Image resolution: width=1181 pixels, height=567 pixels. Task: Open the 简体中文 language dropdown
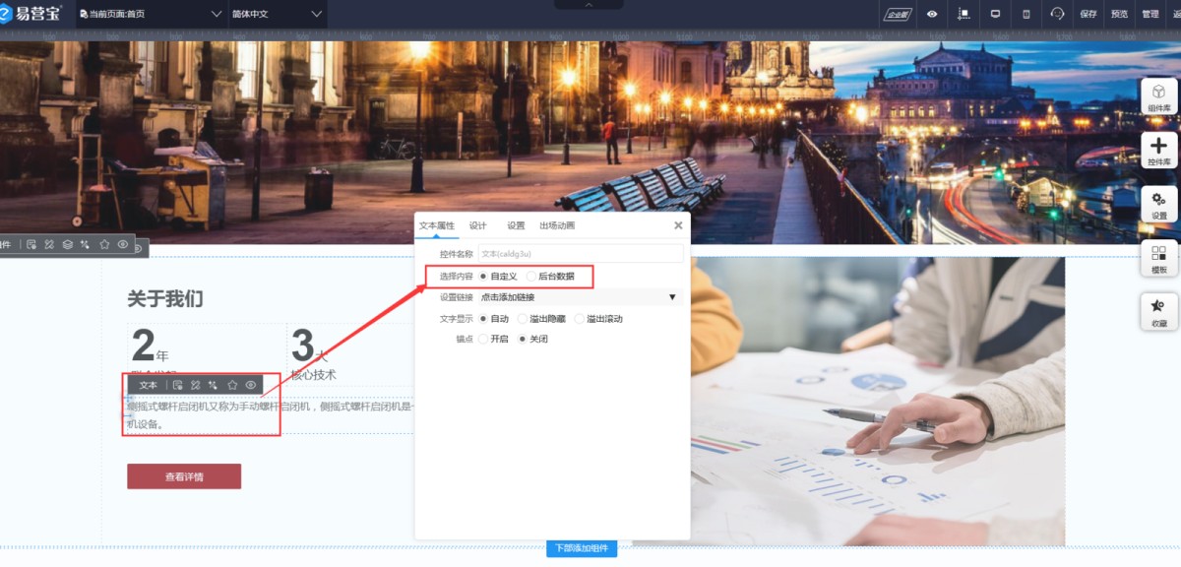[x=277, y=14]
